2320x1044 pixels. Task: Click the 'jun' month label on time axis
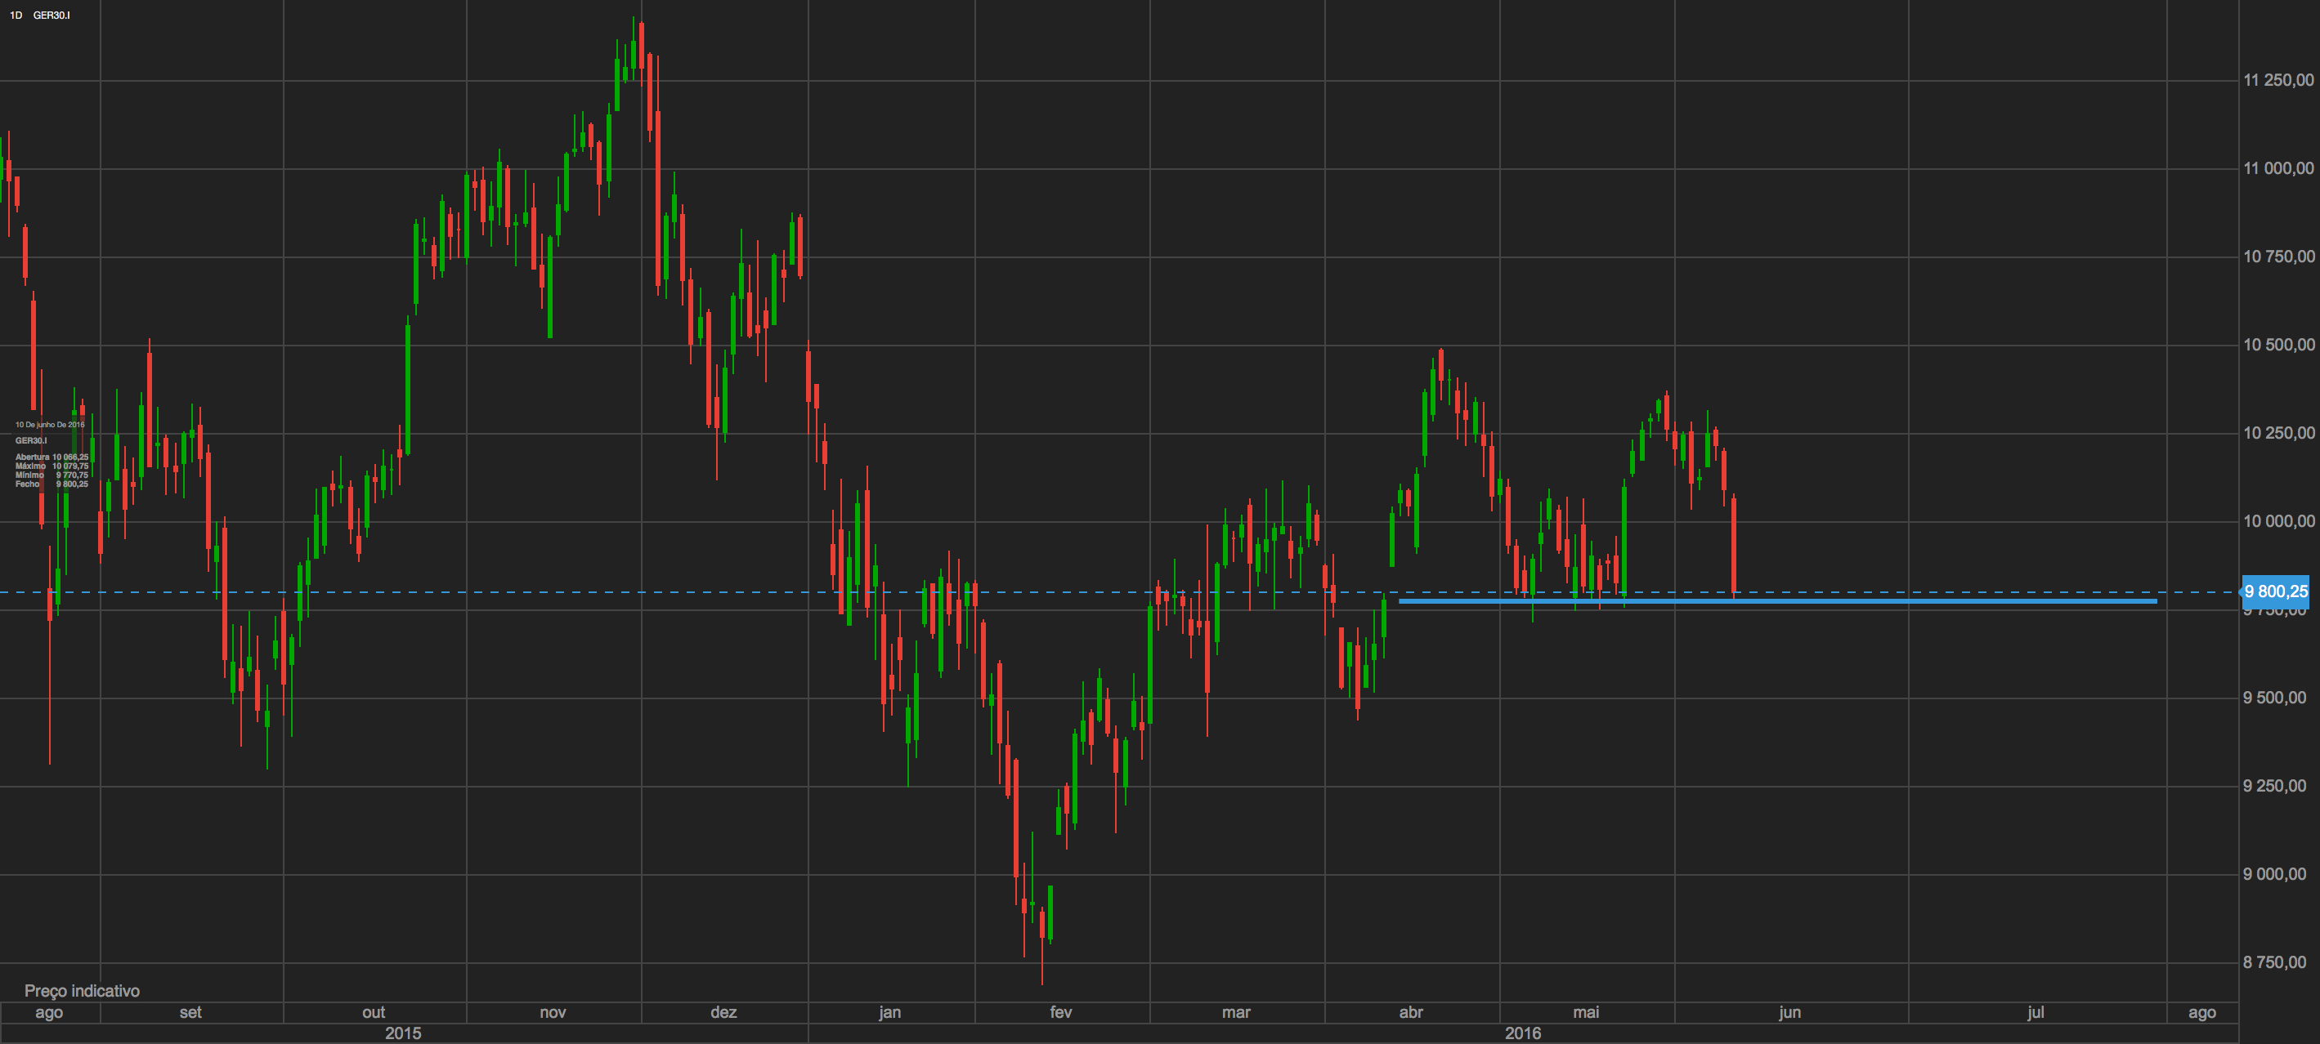click(1789, 1012)
